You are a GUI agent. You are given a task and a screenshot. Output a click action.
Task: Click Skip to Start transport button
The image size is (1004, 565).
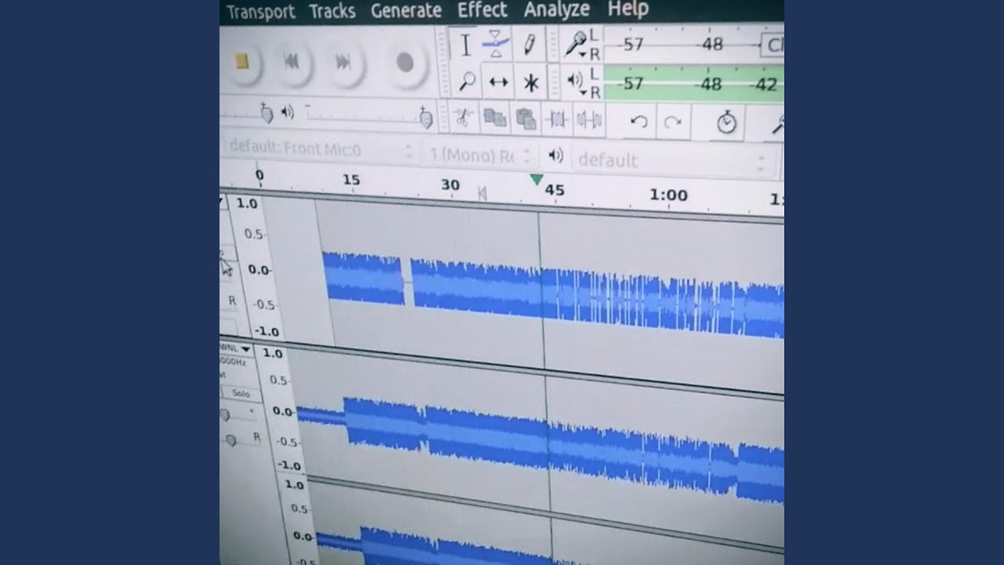tap(291, 61)
